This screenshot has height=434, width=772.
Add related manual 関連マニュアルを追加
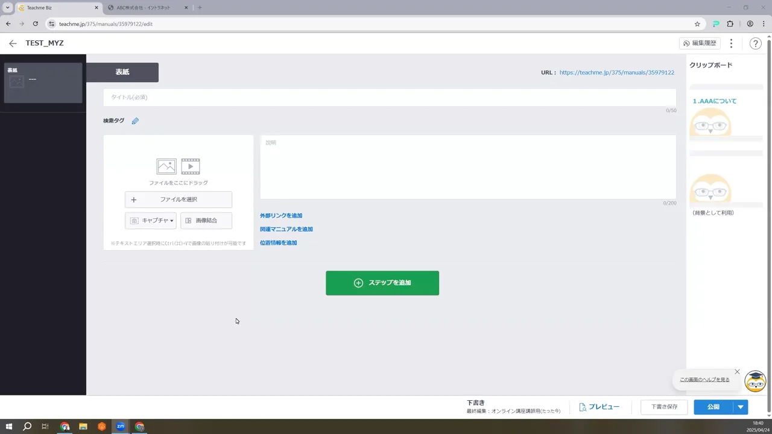[286, 229]
